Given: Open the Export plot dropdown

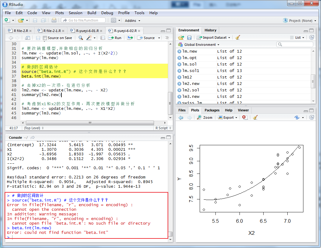Looking at the screenshot, I should 228,118.
